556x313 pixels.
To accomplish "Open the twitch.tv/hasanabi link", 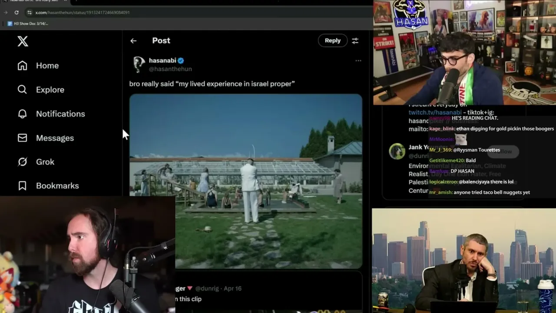I will [434, 112].
